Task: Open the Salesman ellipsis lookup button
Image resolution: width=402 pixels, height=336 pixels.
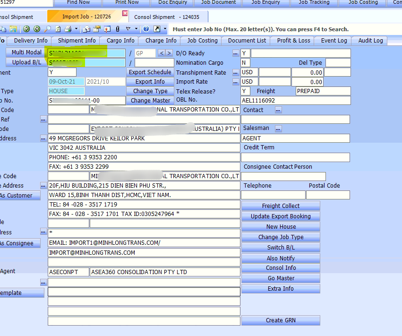Action: [x=278, y=129]
